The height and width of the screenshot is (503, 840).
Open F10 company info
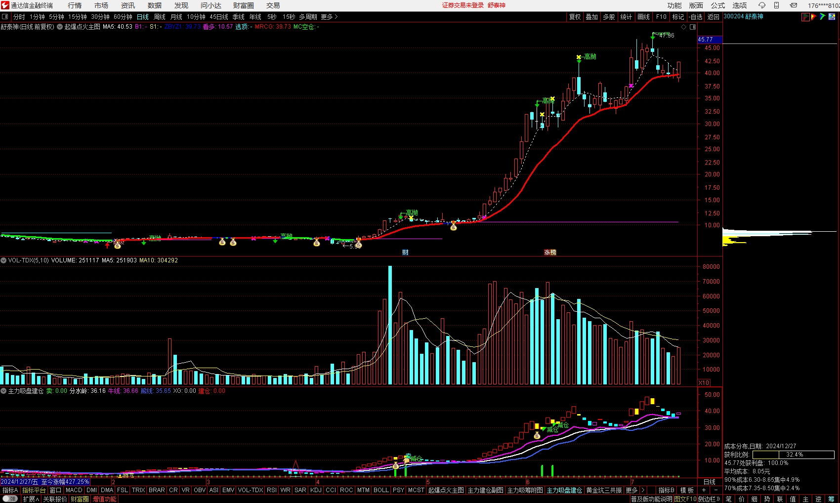661,17
